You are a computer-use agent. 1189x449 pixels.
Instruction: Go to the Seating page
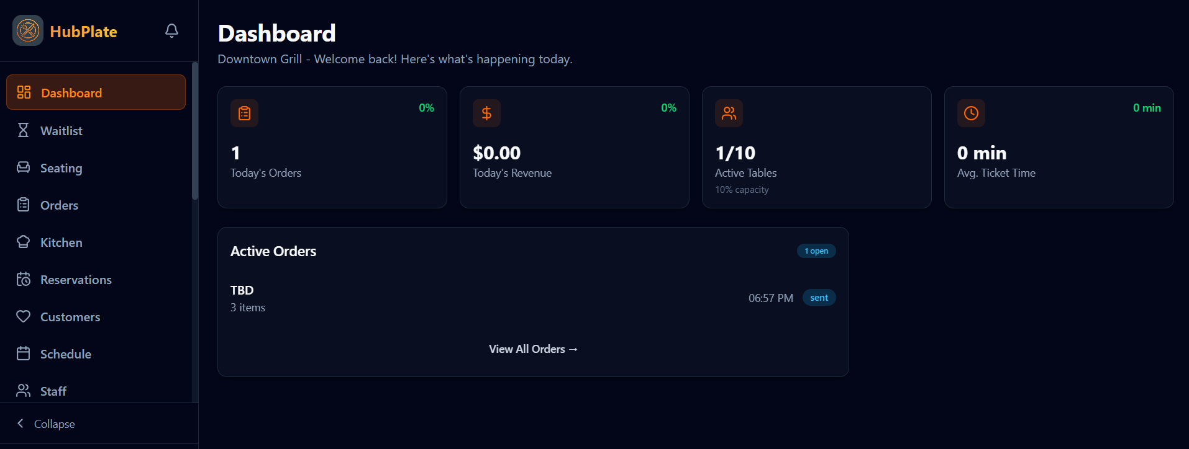pyautogui.click(x=61, y=168)
